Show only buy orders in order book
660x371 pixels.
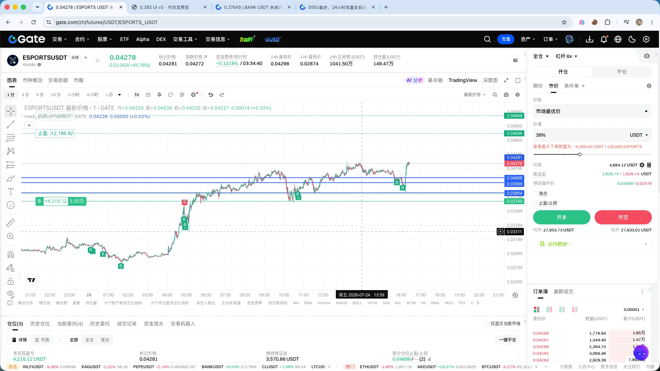(x=562, y=310)
